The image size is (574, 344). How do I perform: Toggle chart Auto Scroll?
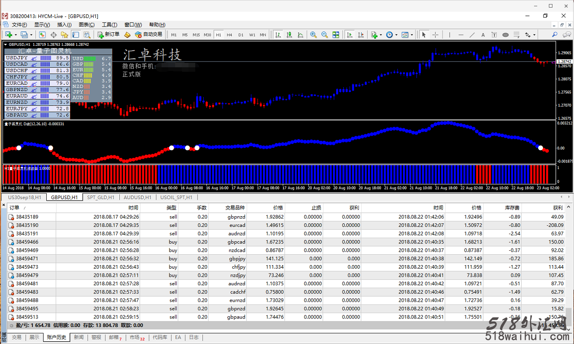tap(350, 35)
